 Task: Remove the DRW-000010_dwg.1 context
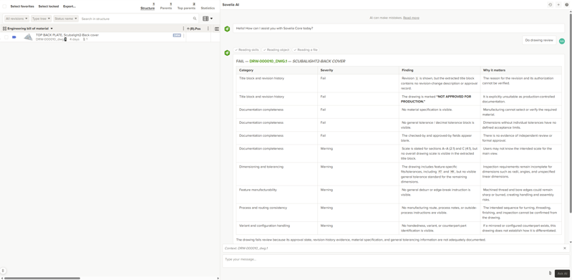click(565, 248)
